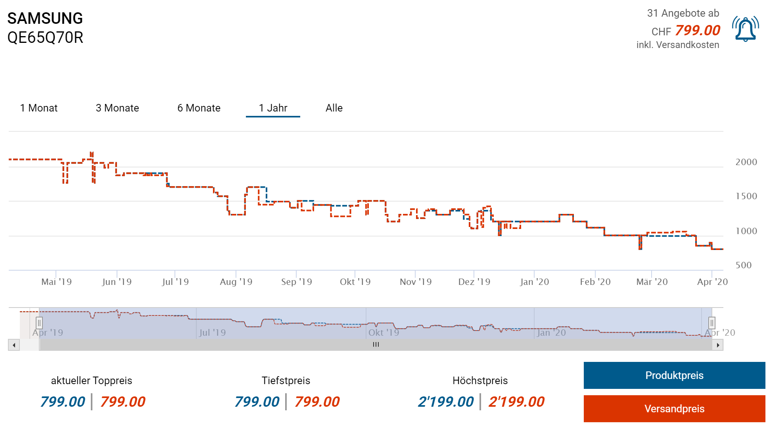Click the navigator scrollbar right arrow
Screen dimensions: 769x423
[718, 345]
